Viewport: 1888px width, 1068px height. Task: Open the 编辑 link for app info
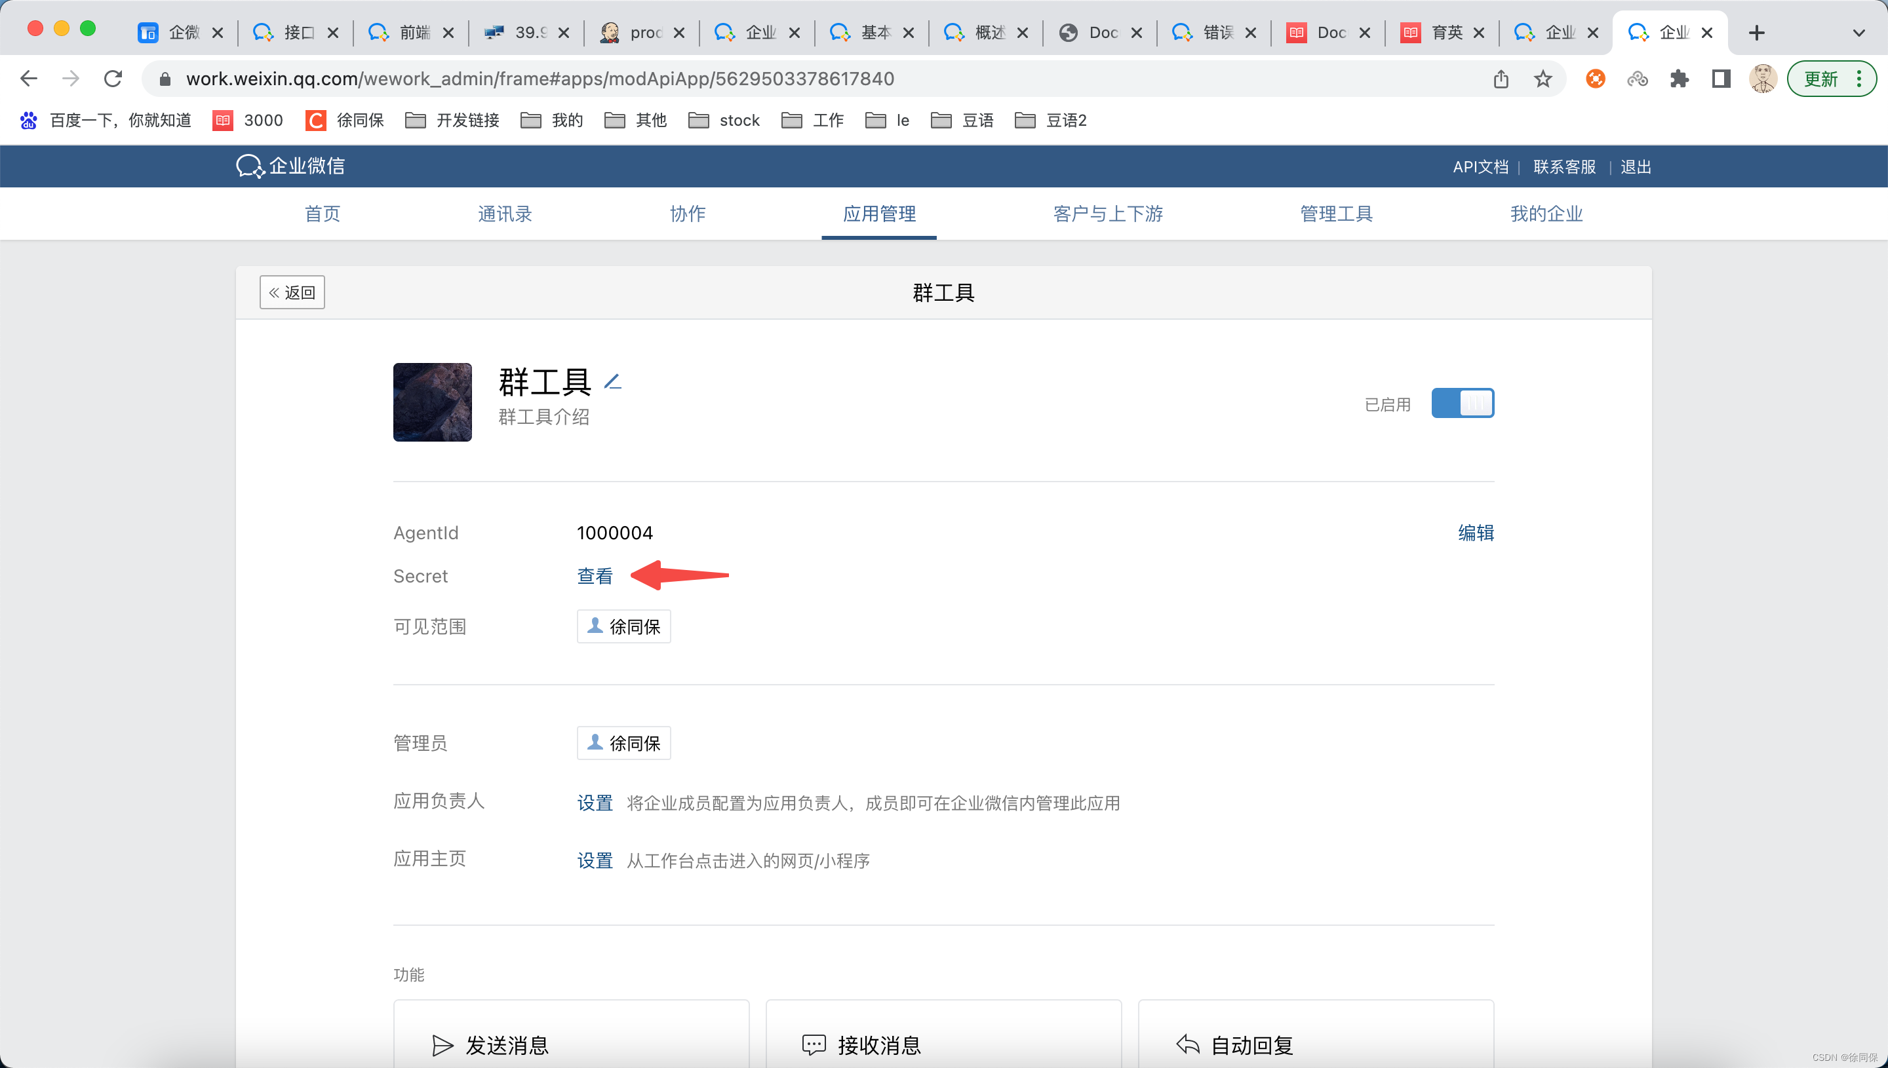coord(1476,533)
